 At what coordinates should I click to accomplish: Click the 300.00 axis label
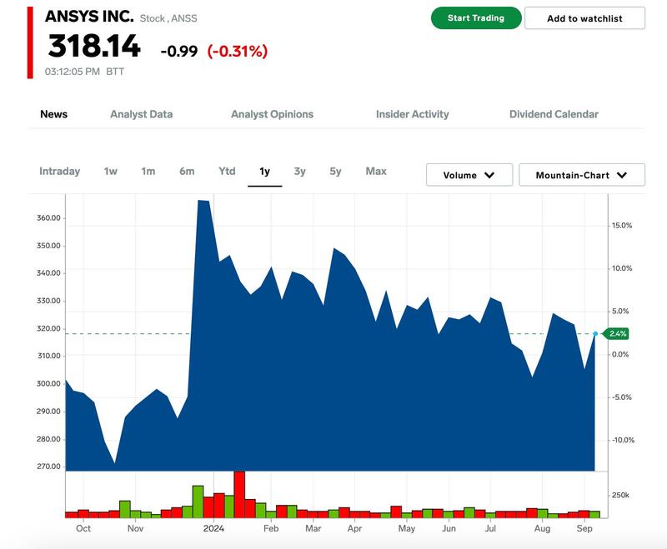[48, 384]
